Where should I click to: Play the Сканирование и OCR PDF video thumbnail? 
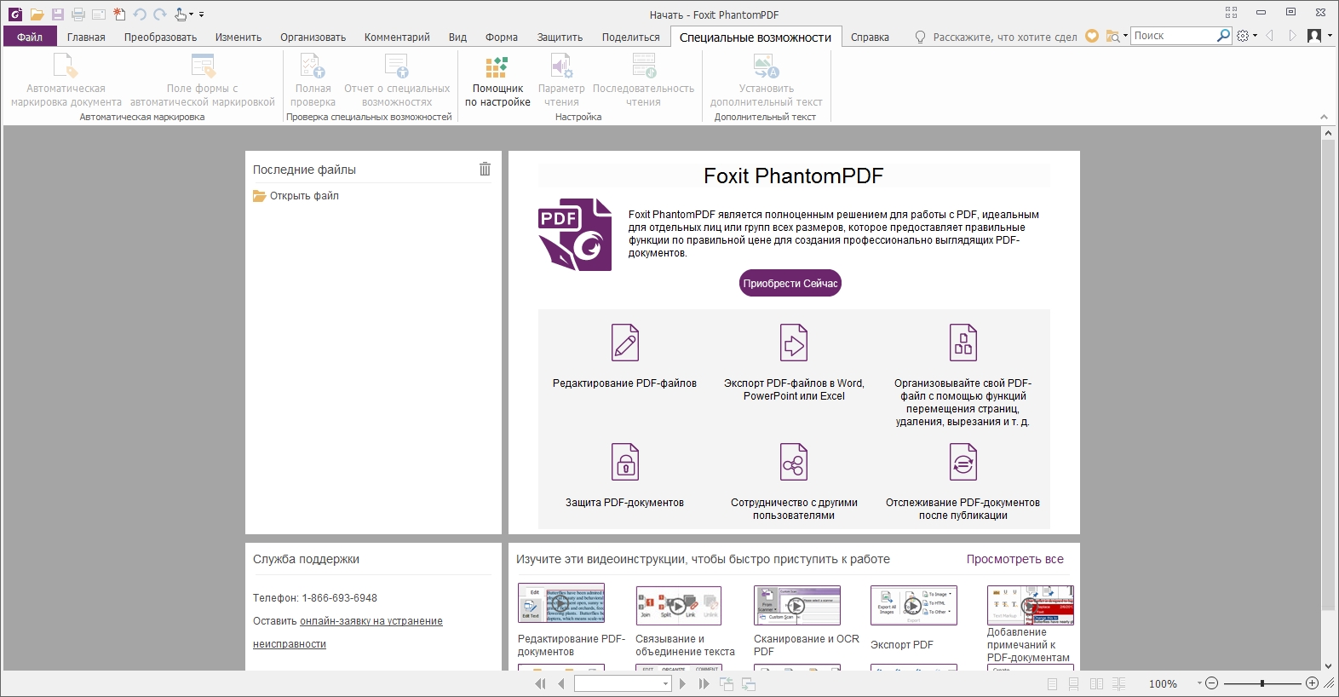click(x=797, y=605)
